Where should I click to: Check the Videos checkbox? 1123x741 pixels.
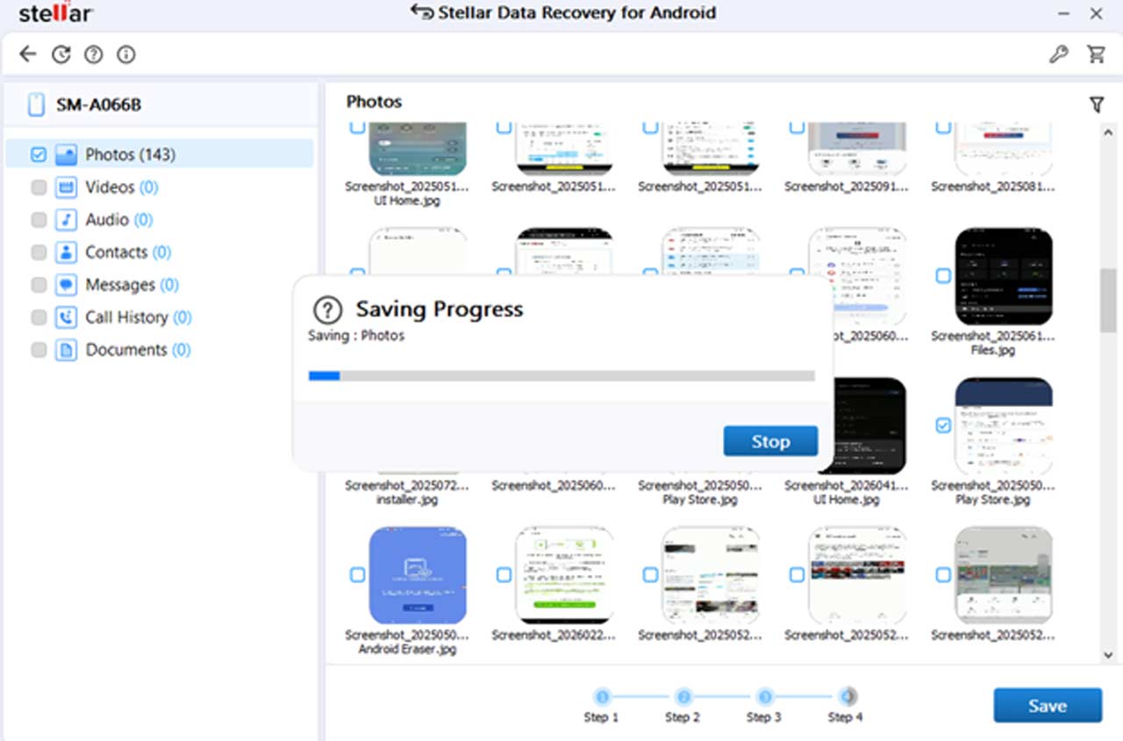[x=39, y=188]
